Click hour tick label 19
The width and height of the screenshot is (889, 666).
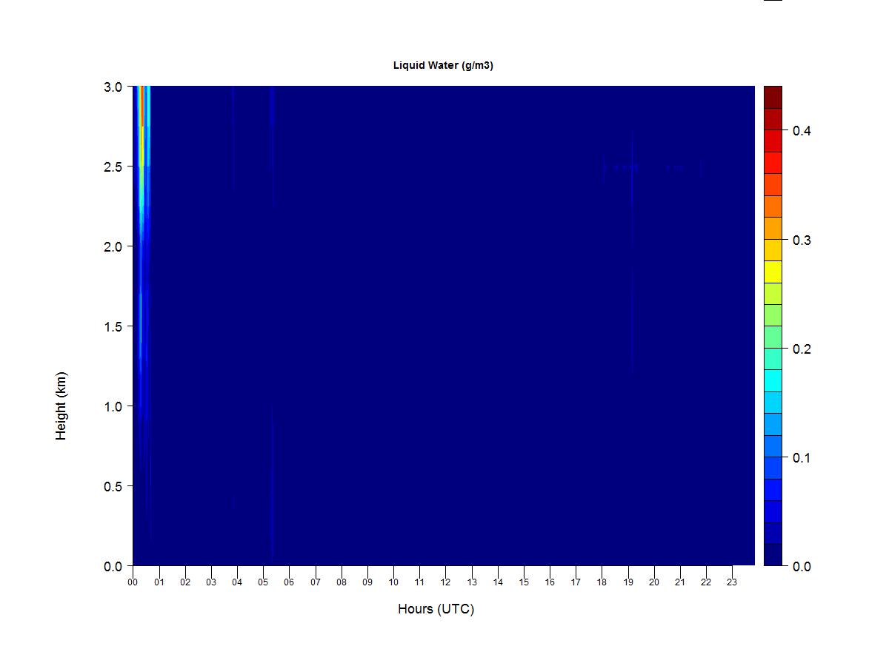point(628,582)
